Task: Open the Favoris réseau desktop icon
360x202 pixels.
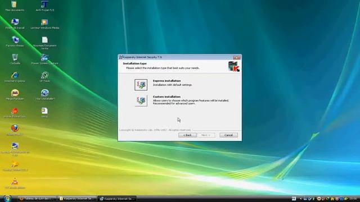Action: click(x=15, y=42)
